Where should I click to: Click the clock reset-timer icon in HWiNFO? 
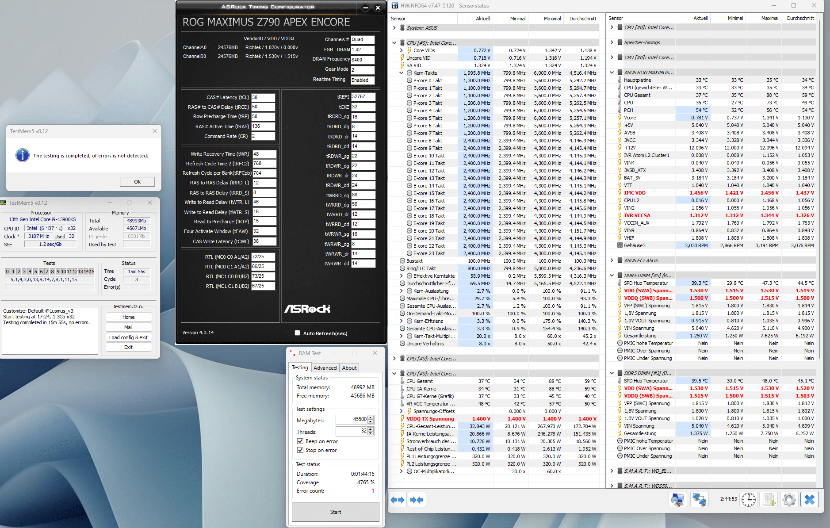[x=749, y=500]
